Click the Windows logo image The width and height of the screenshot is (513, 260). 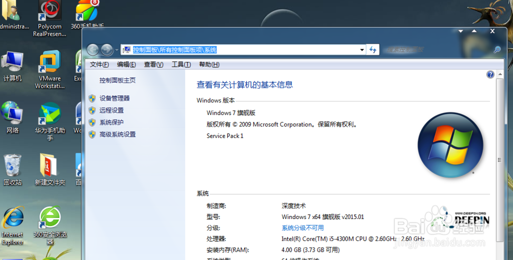[450, 145]
